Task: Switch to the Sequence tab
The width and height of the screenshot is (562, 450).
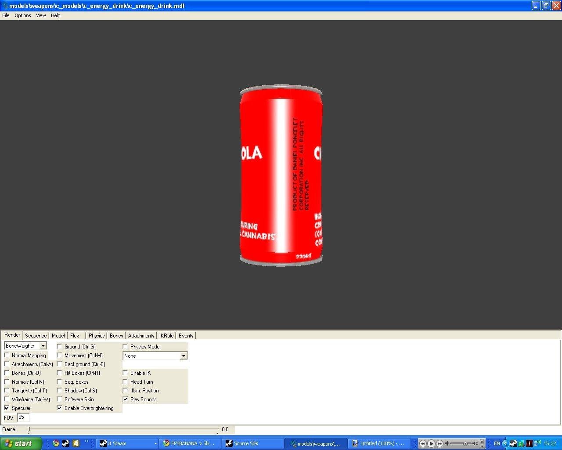Action: coord(36,336)
